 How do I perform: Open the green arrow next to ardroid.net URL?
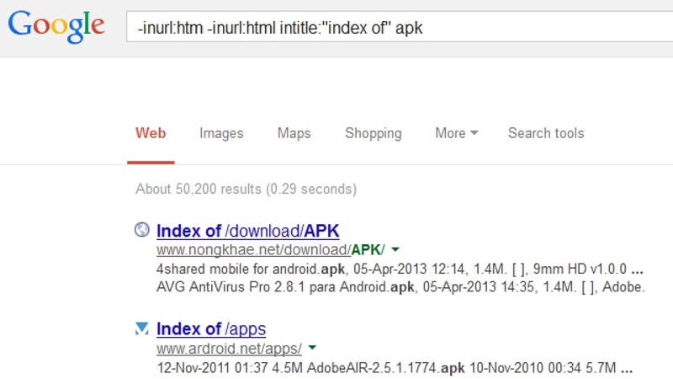(x=312, y=347)
